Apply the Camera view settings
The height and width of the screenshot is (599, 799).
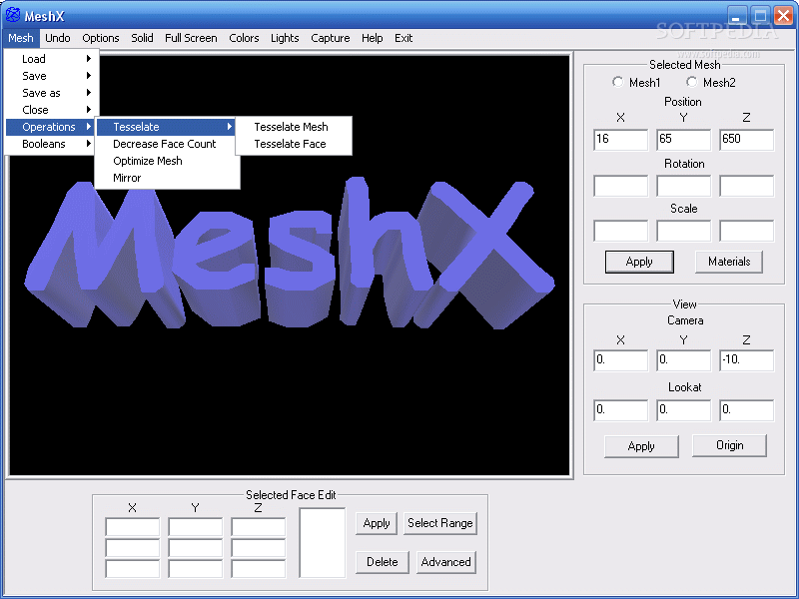641,446
